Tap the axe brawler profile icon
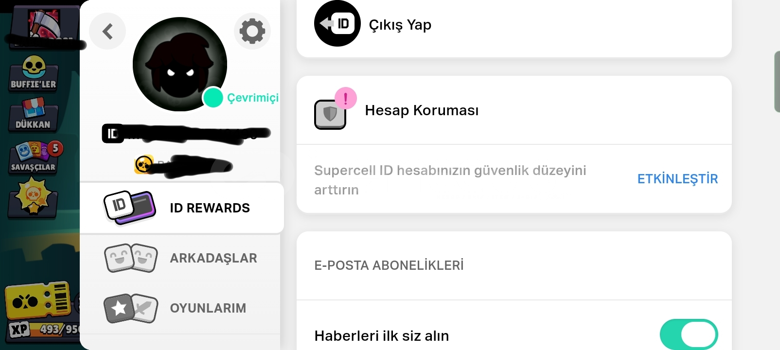The width and height of the screenshot is (780, 350). 45,24
